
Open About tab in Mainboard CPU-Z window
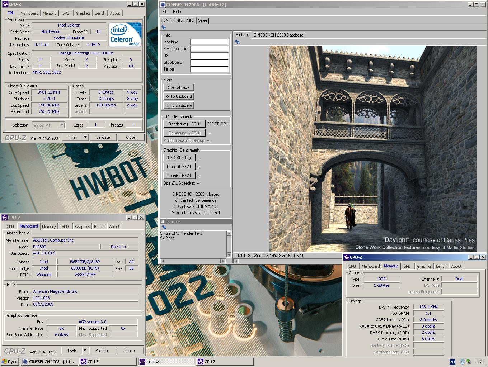(114, 227)
